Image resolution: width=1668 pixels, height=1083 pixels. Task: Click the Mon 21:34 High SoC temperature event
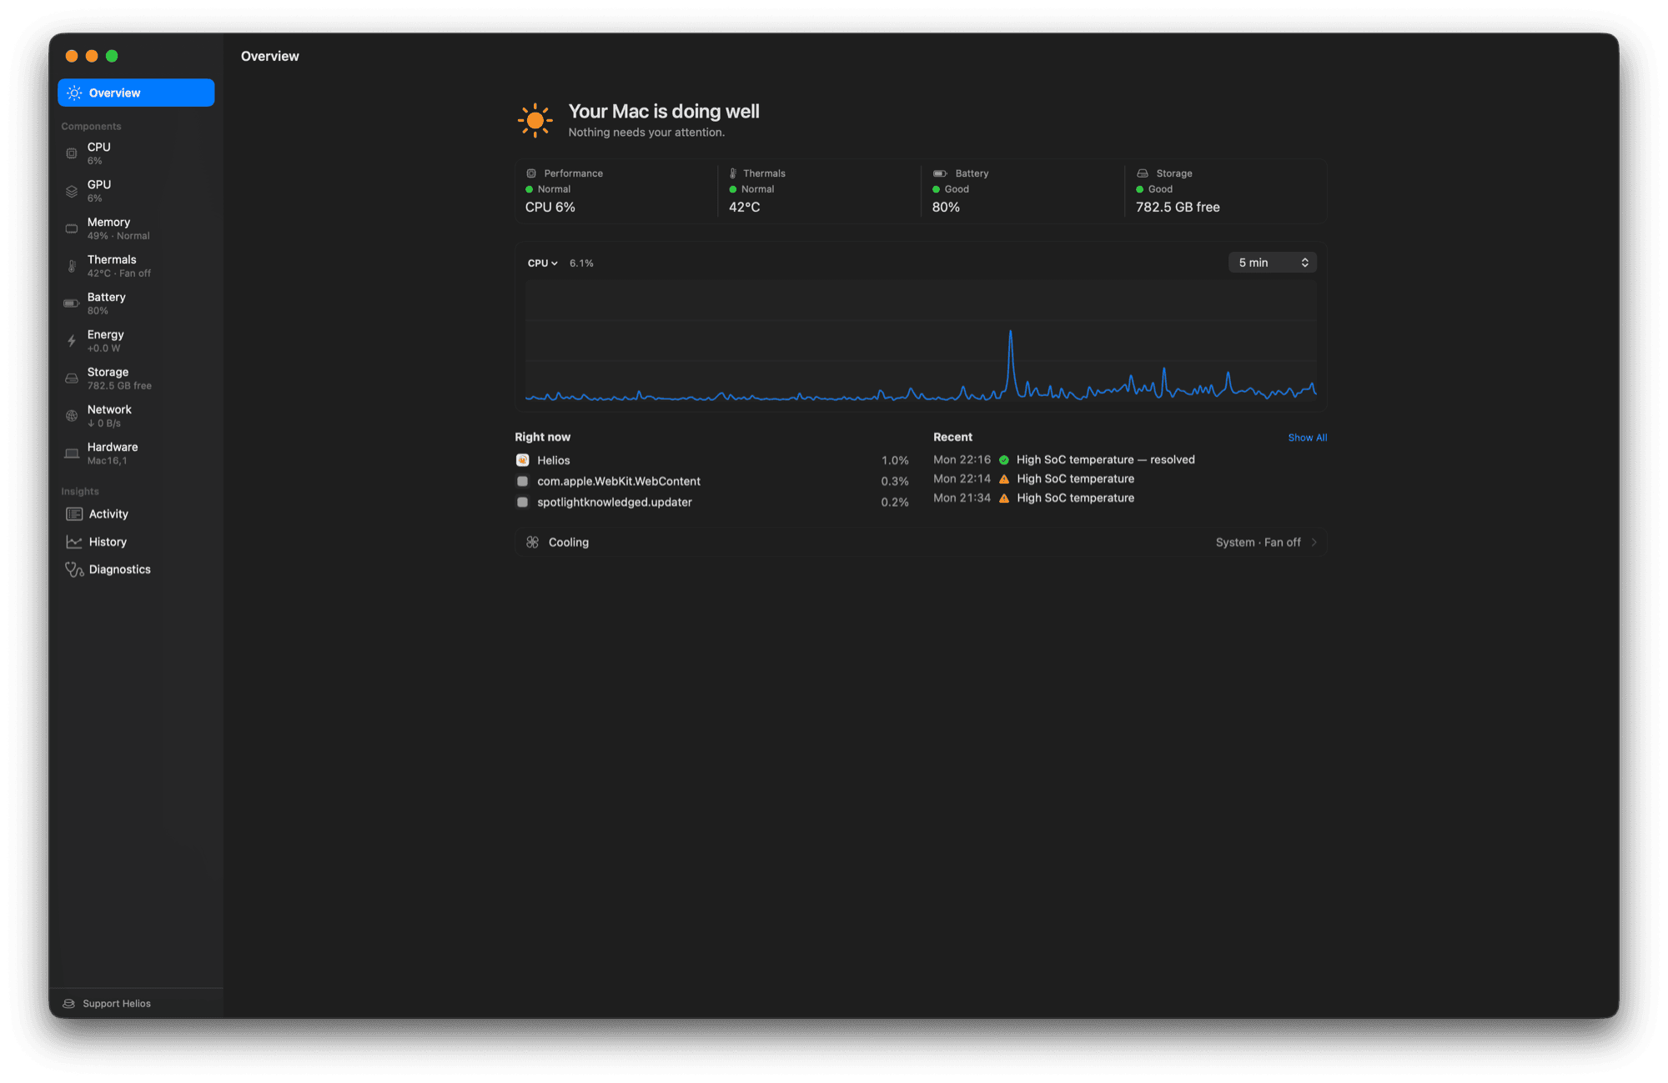coord(1130,499)
